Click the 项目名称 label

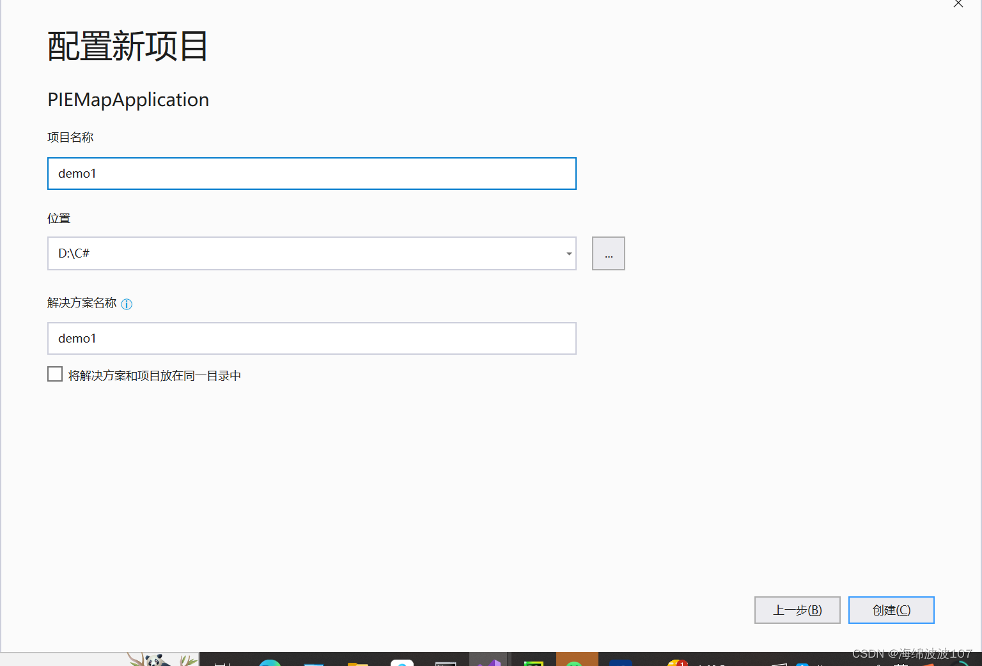[x=70, y=137]
